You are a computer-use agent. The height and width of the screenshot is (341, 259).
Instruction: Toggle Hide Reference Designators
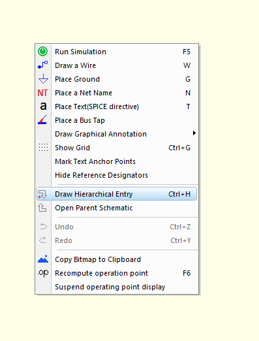117,175
